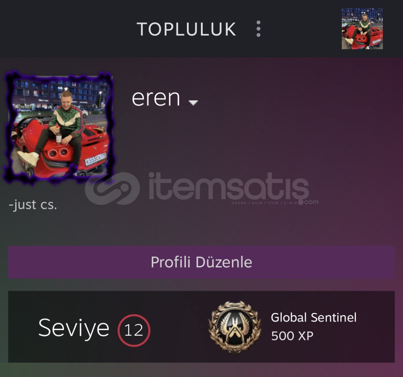Click the Global Sentinel badge title
403x377 pixels.
click(314, 317)
